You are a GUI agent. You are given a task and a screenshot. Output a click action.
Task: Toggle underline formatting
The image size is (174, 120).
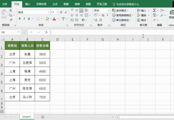coord(29,19)
